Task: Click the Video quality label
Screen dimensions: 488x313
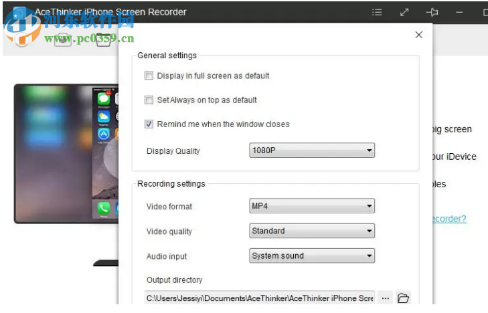Action: click(169, 231)
